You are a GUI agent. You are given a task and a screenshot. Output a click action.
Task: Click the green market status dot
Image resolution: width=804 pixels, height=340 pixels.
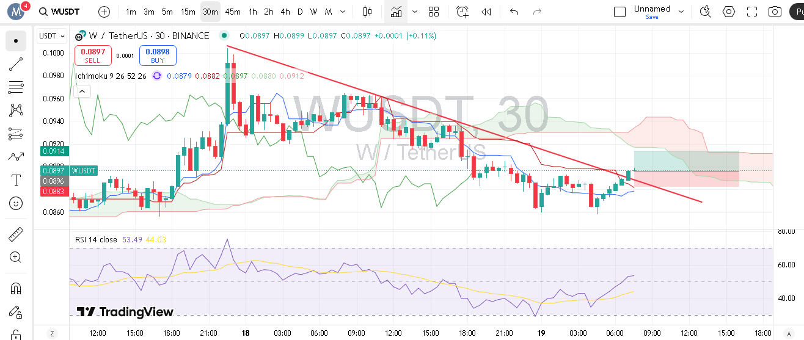click(x=224, y=36)
